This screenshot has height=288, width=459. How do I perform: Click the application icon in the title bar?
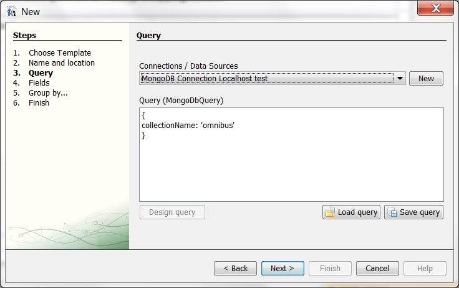tap(12, 12)
